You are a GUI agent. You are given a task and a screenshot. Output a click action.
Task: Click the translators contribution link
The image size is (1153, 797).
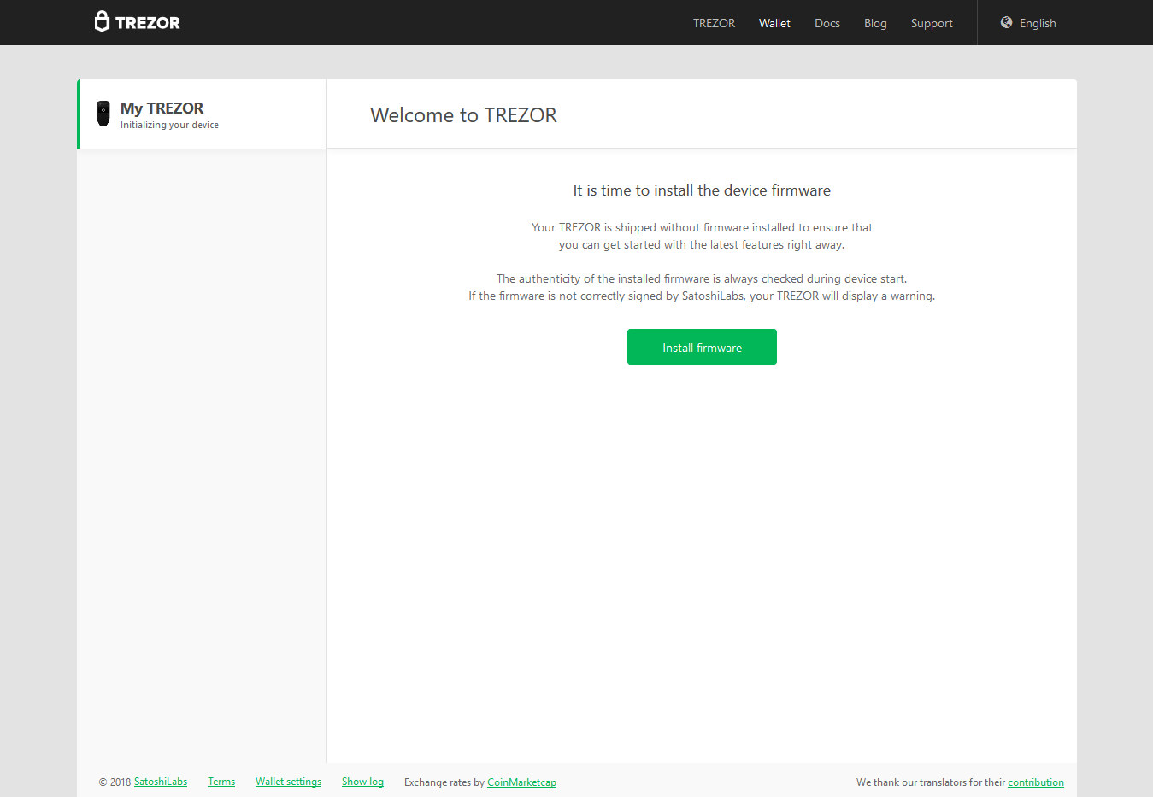1035,782
